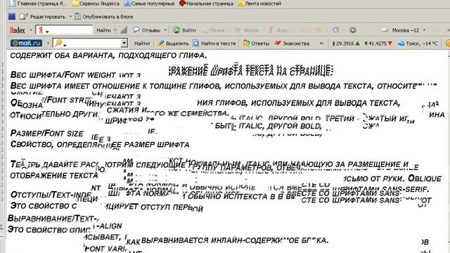The height and width of the screenshot is (253, 450).
Task: Open the Москва −12 weather widget
Action: point(400,30)
